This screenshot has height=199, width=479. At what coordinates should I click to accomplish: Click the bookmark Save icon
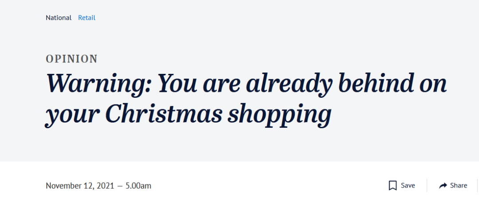point(393,185)
